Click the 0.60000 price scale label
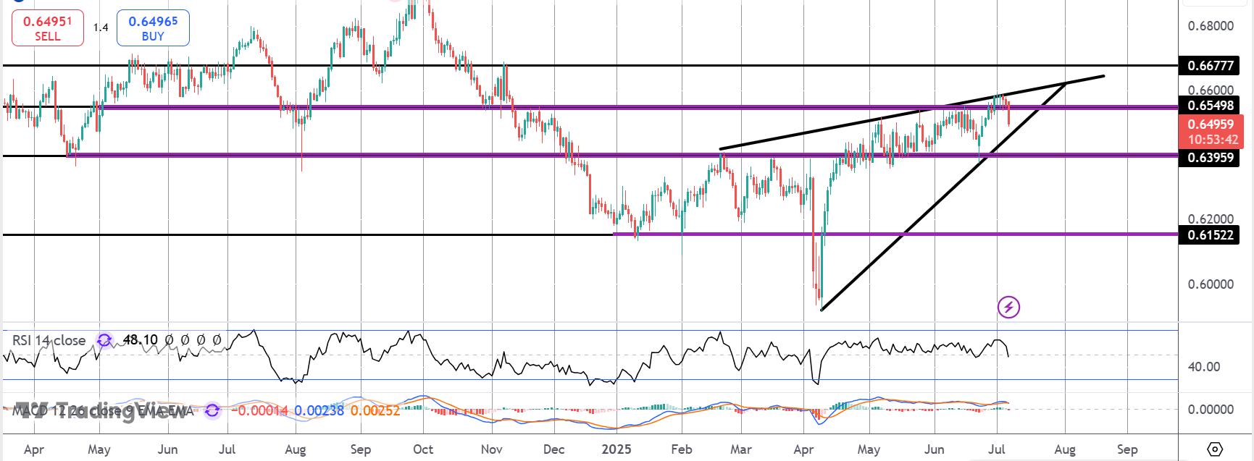This screenshot has height=461, width=1254. 1210,284
